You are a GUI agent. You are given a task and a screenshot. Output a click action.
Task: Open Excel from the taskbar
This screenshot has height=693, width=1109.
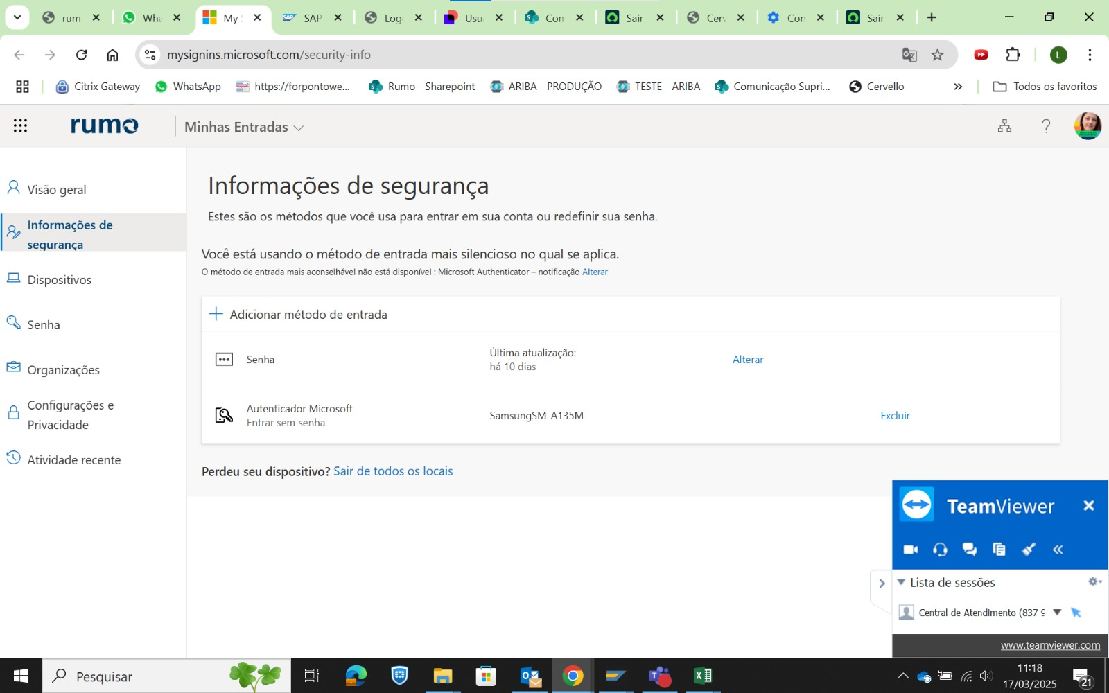702,676
